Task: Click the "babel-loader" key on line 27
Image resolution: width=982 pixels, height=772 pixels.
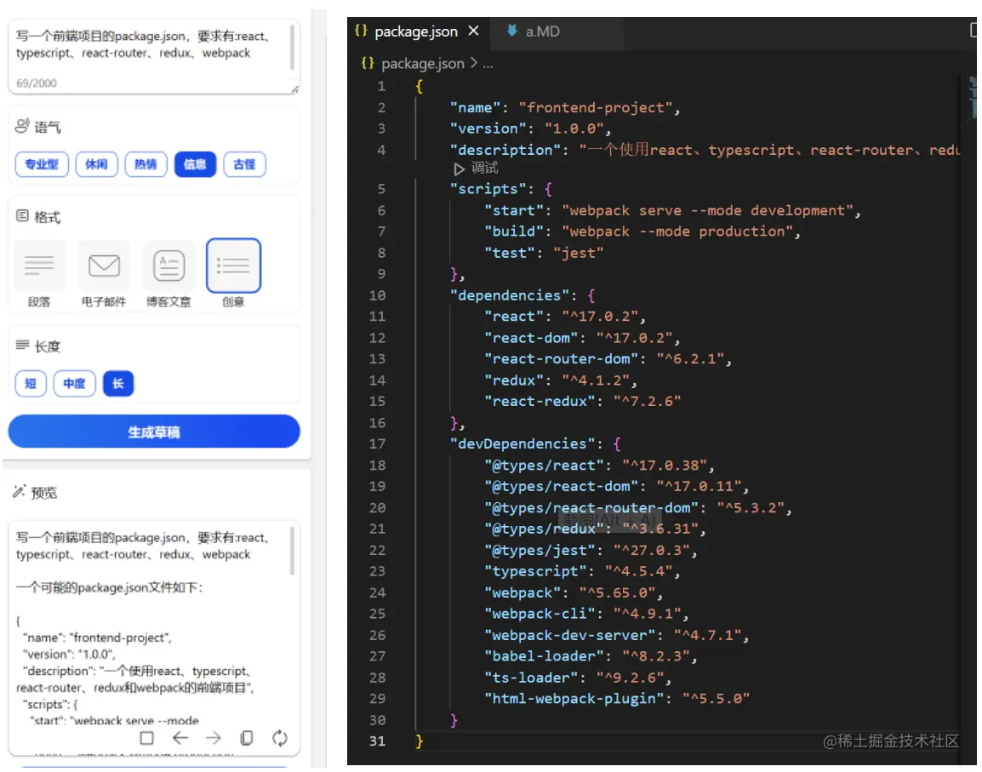Action: tap(544, 656)
